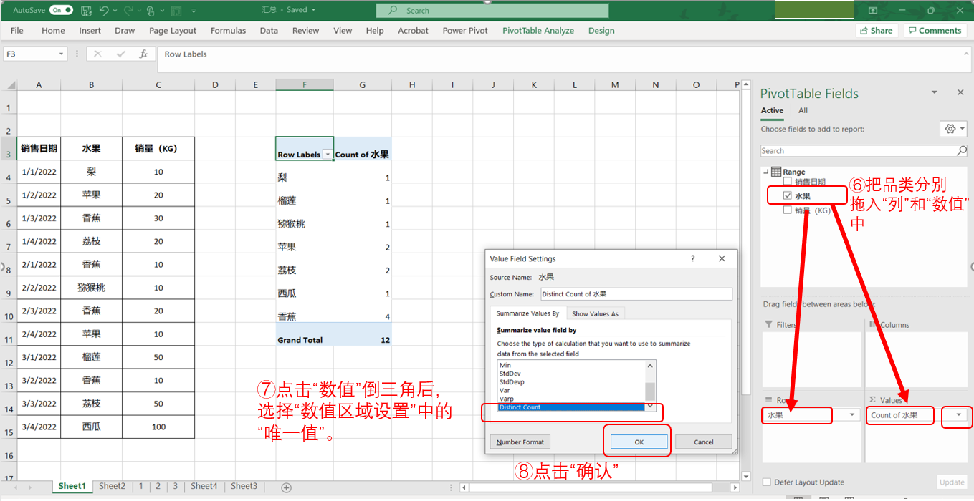Select the Count of 水果 header cell

coord(363,149)
